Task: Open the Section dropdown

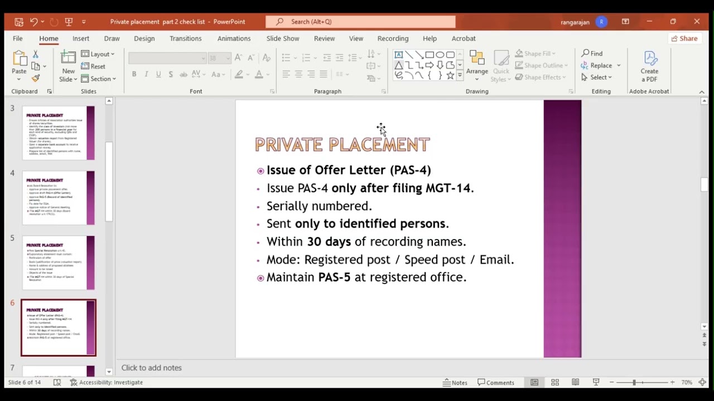Action: point(98,79)
